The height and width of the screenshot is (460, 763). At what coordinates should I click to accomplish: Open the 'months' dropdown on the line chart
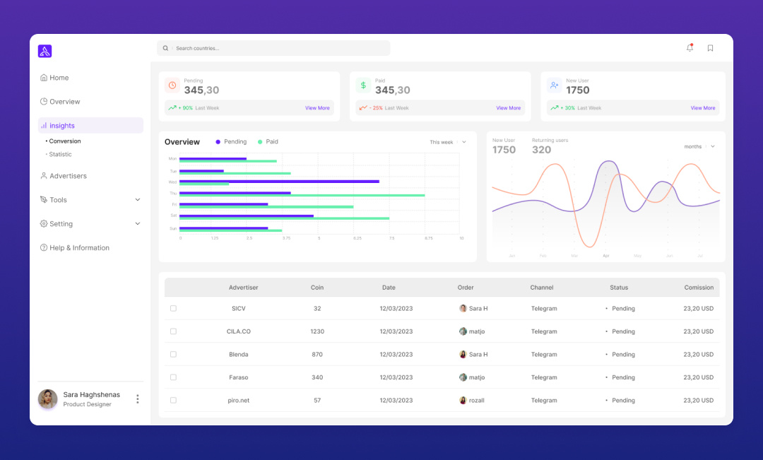tap(699, 146)
